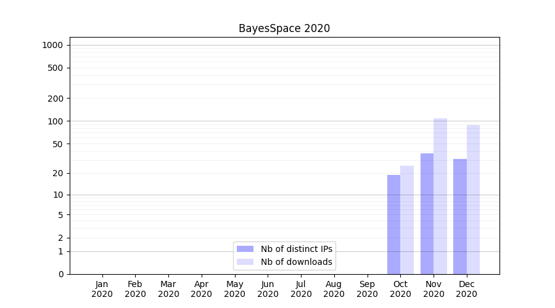Select the 'Nb of distinct IPs' legend label

click(x=296, y=249)
